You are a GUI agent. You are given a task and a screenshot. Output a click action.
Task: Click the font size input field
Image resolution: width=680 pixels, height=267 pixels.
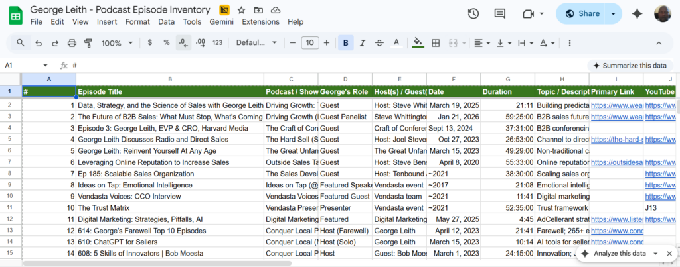point(309,43)
